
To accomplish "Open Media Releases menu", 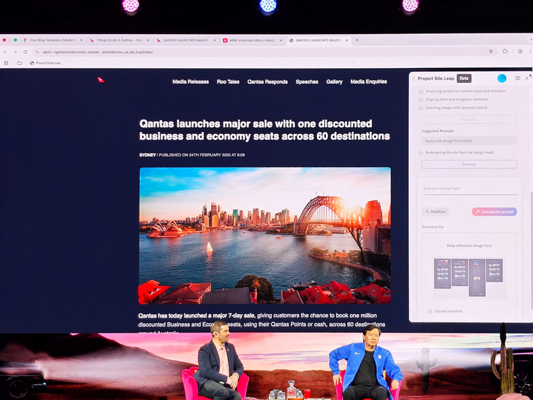I will pyautogui.click(x=191, y=81).
